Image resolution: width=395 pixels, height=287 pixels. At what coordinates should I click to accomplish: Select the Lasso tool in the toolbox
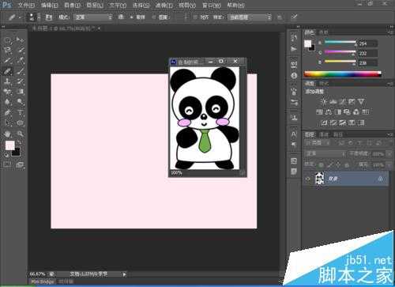tap(7, 50)
